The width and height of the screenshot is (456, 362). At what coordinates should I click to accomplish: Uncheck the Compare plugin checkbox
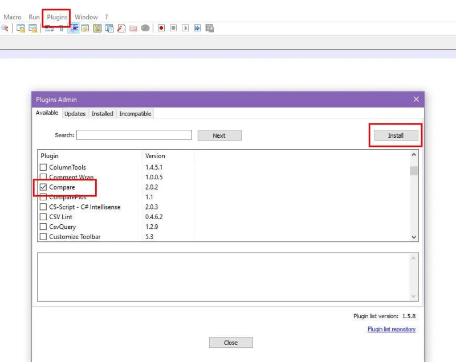coord(43,187)
